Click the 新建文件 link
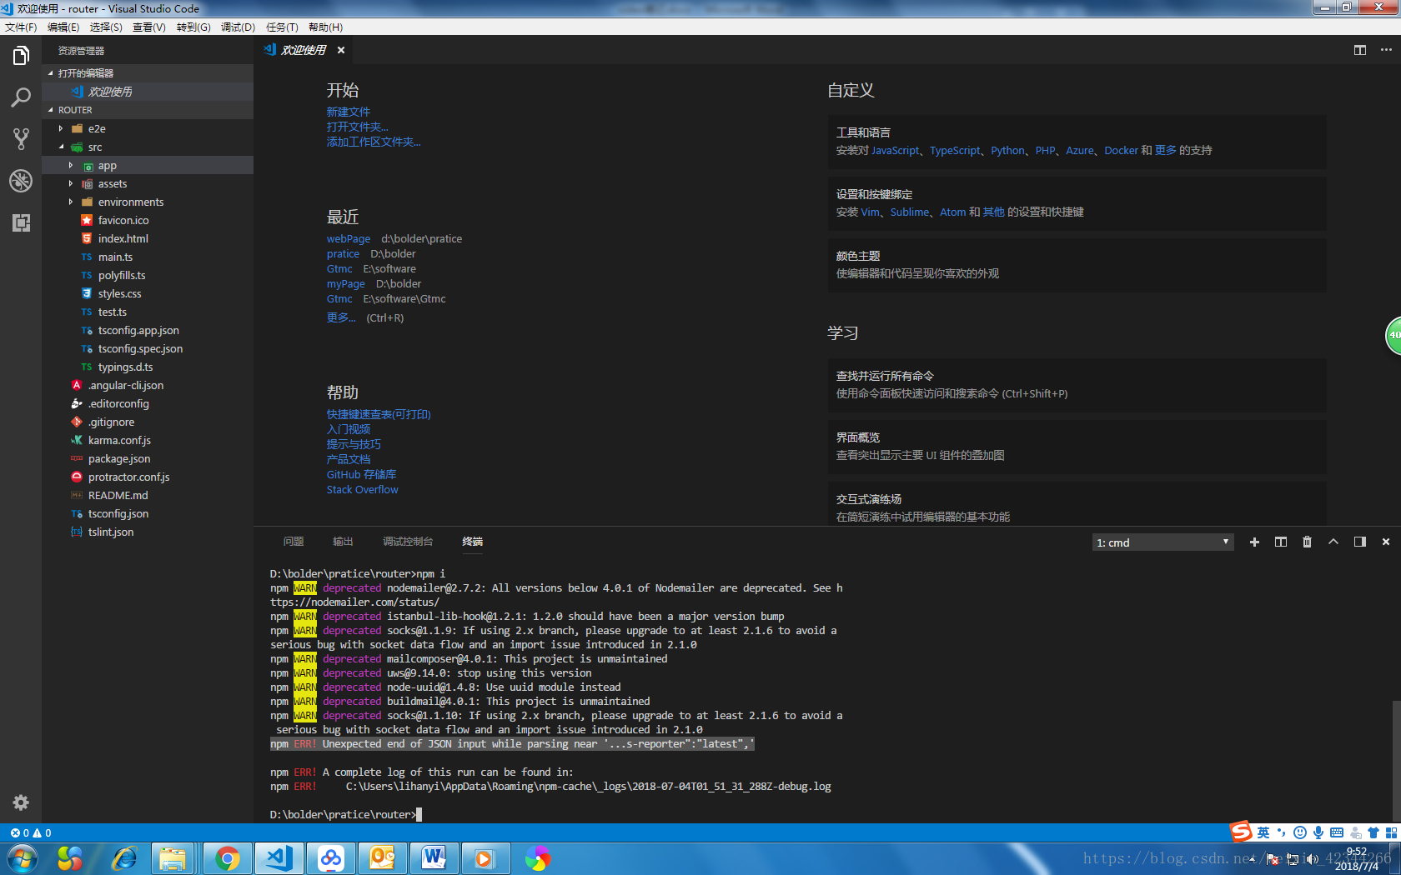The height and width of the screenshot is (875, 1401). 349,112
